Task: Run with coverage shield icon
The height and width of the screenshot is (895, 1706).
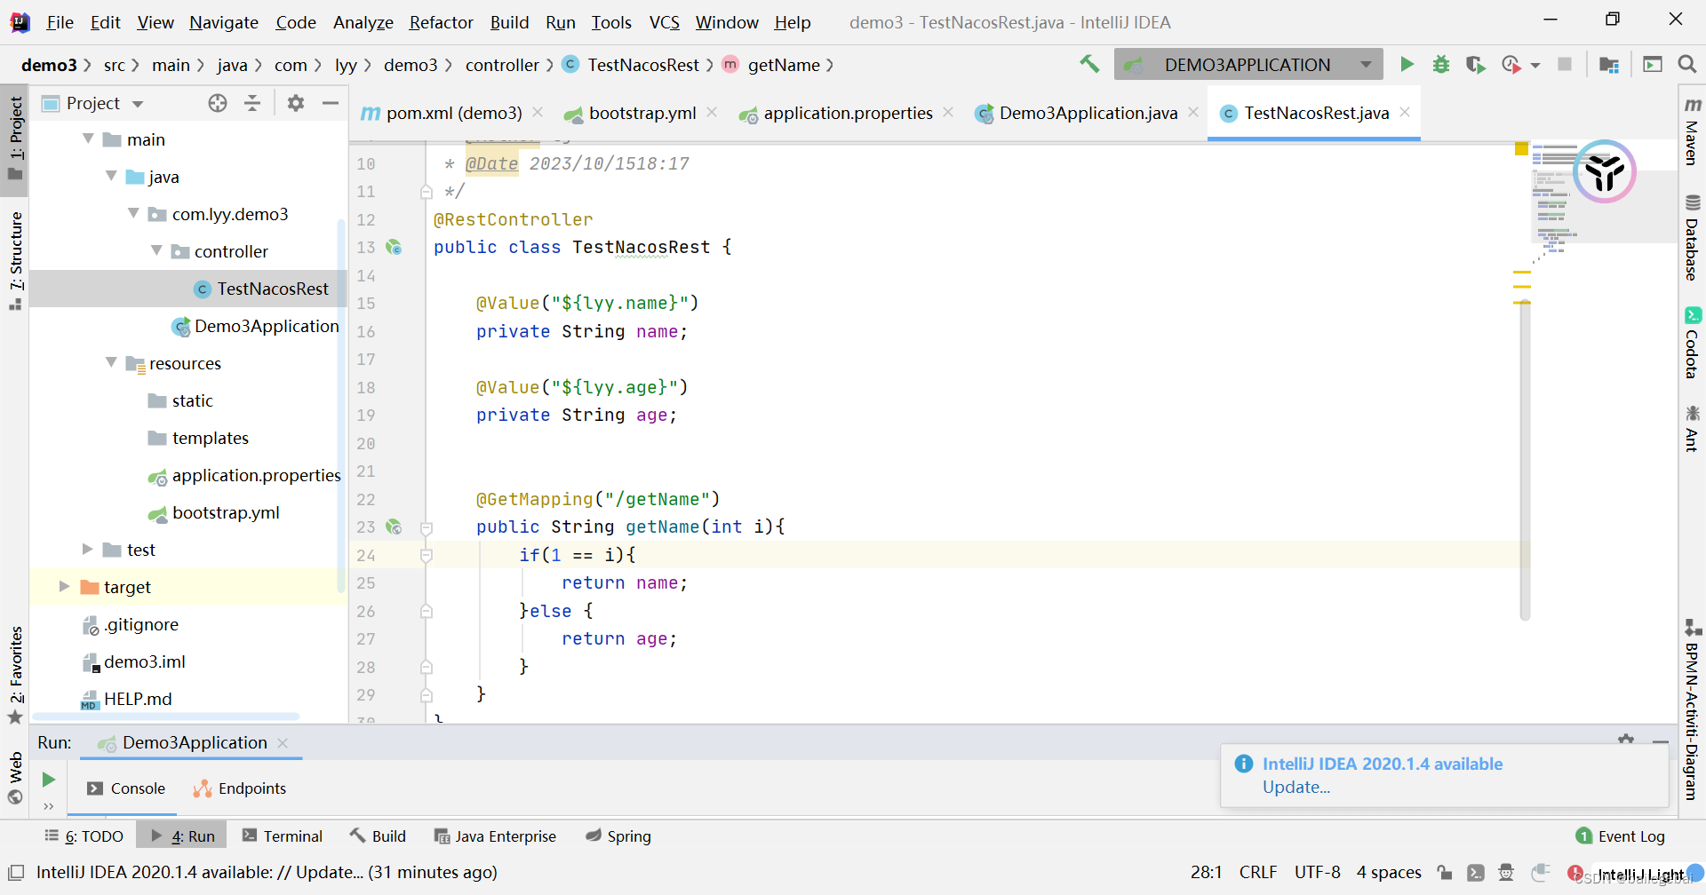Action: tap(1475, 64)
